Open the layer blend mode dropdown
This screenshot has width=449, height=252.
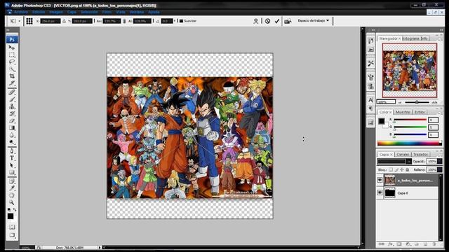[x=394, y=162]
